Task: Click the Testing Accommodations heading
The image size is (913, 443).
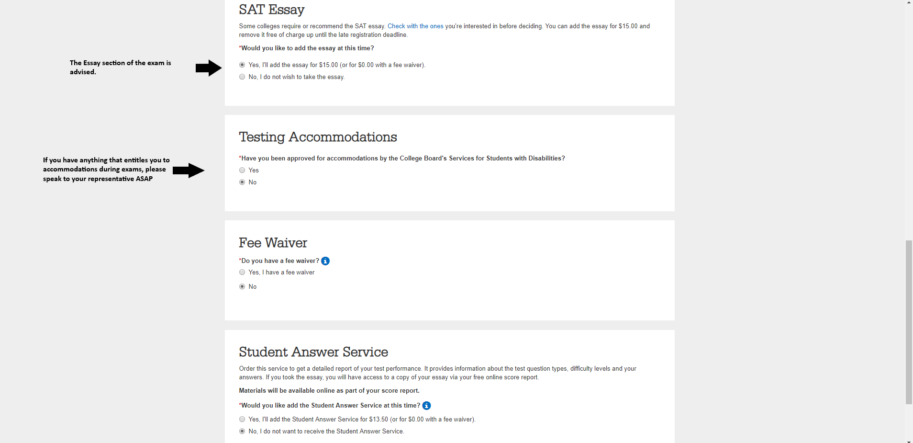Action: pyautogui.click(x=318, y=137)
